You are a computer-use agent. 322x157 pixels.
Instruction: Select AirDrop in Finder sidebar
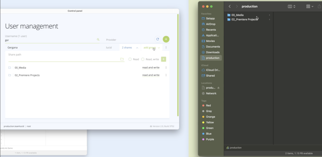[210, 24]
